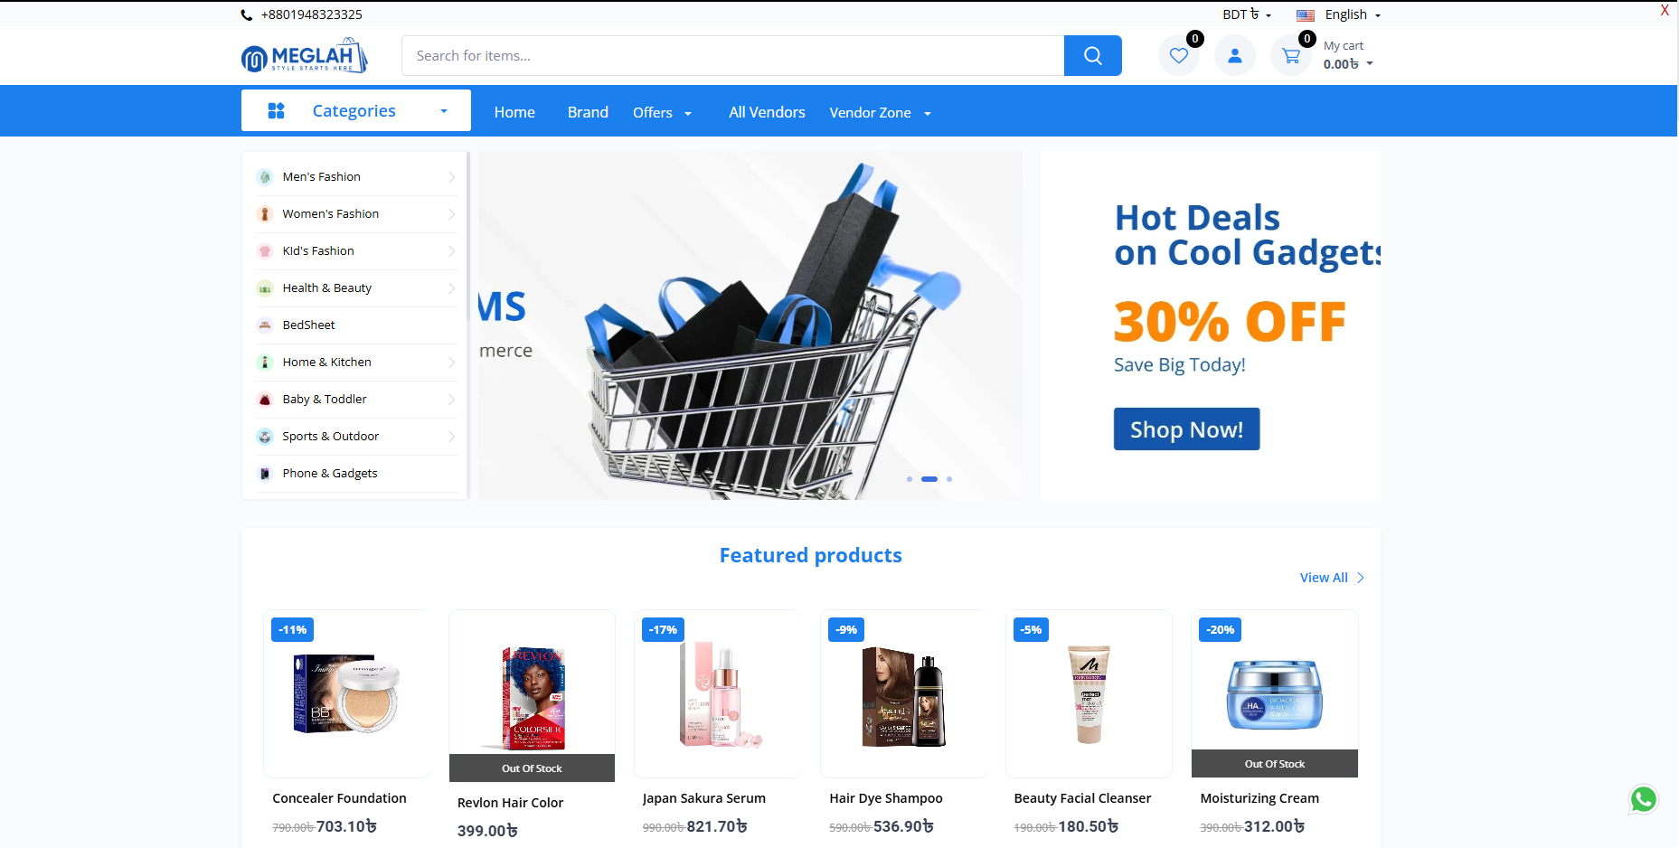The image size is (1679, 848).
Task: Click the Meglah logo
Action: point(304,56)
